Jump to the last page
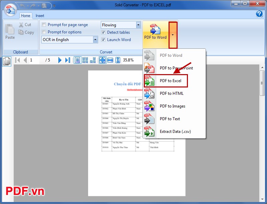The width and height of the screenshot is (267, 204). coord(68,60)
